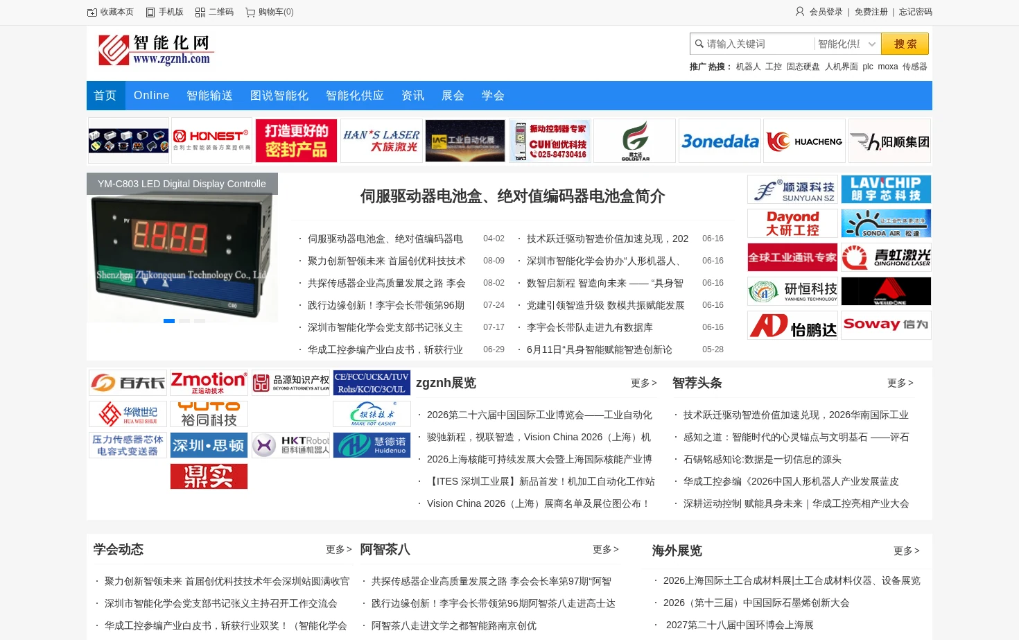Expand 更多 for 海外展览

pos(906,551)
